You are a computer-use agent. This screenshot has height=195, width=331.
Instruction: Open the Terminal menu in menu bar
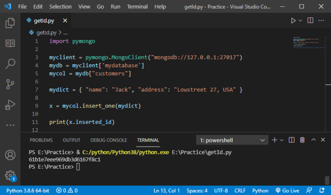[137, 6]
